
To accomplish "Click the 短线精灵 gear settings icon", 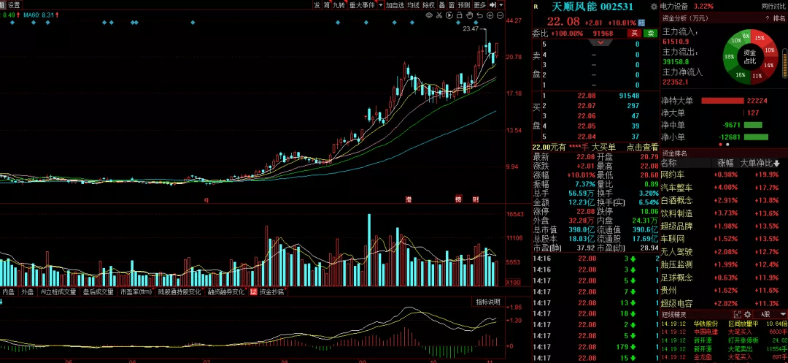I will click(x=747, y=314).
